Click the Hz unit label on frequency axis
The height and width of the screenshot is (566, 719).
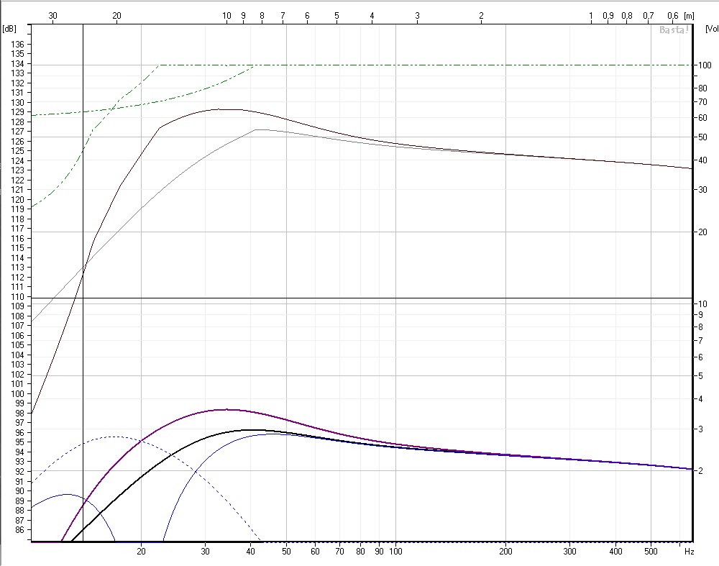pos(689,552)
